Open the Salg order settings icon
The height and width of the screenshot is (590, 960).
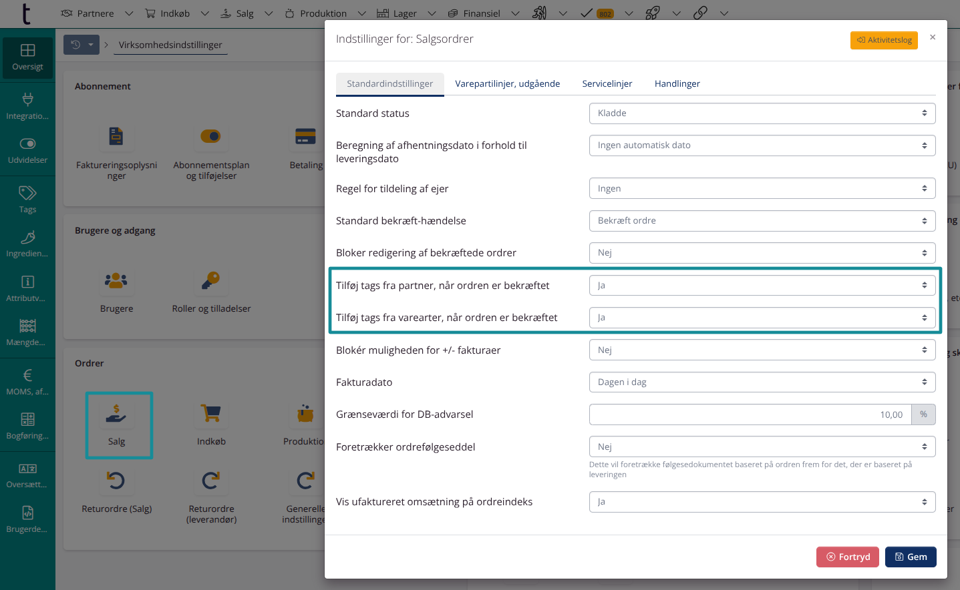point(117,414)
